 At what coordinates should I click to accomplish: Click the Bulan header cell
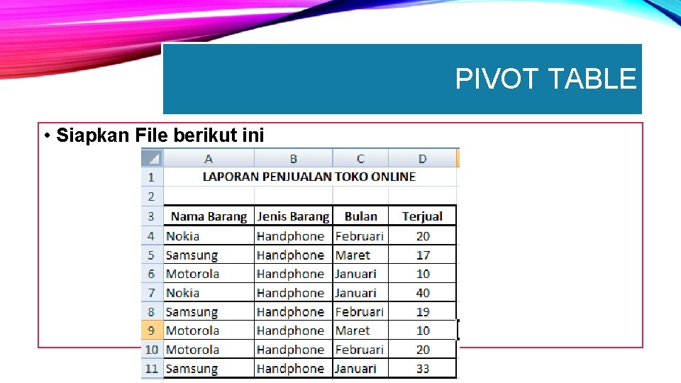coord(360,216)
